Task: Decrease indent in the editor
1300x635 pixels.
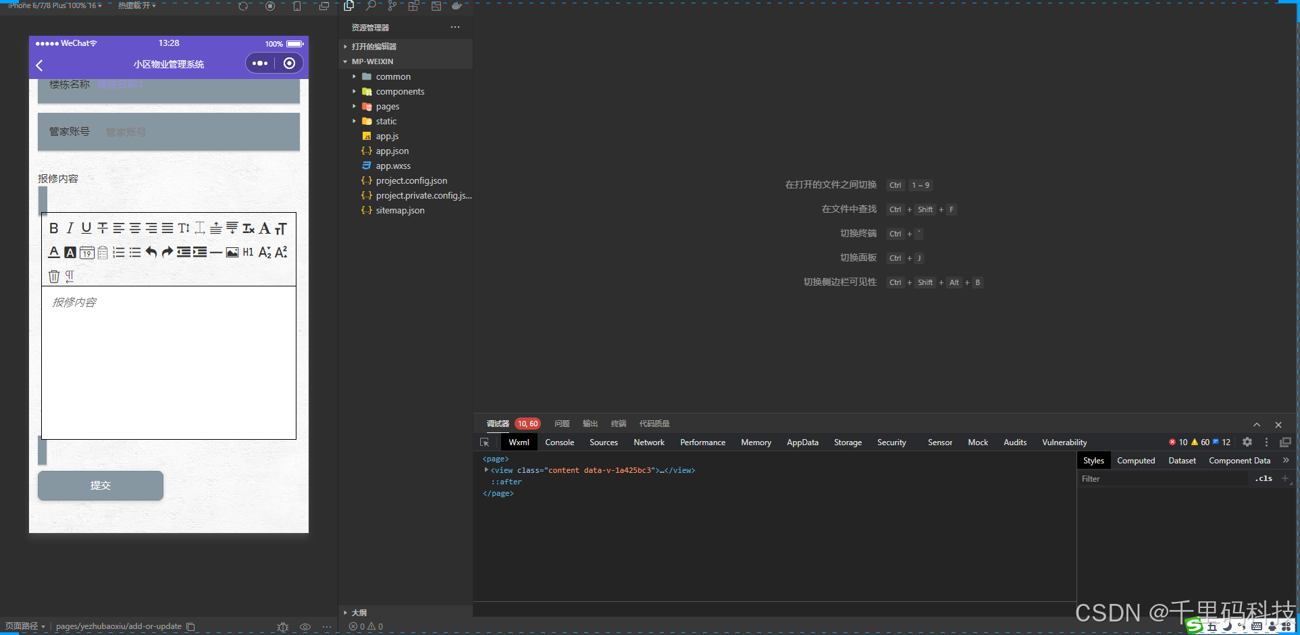Action: [184, 252]
